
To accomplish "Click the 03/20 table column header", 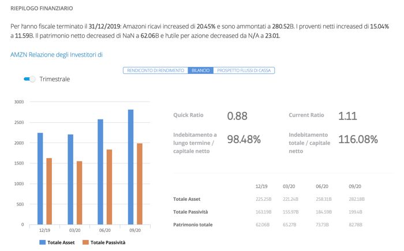I will click(289, 186).
